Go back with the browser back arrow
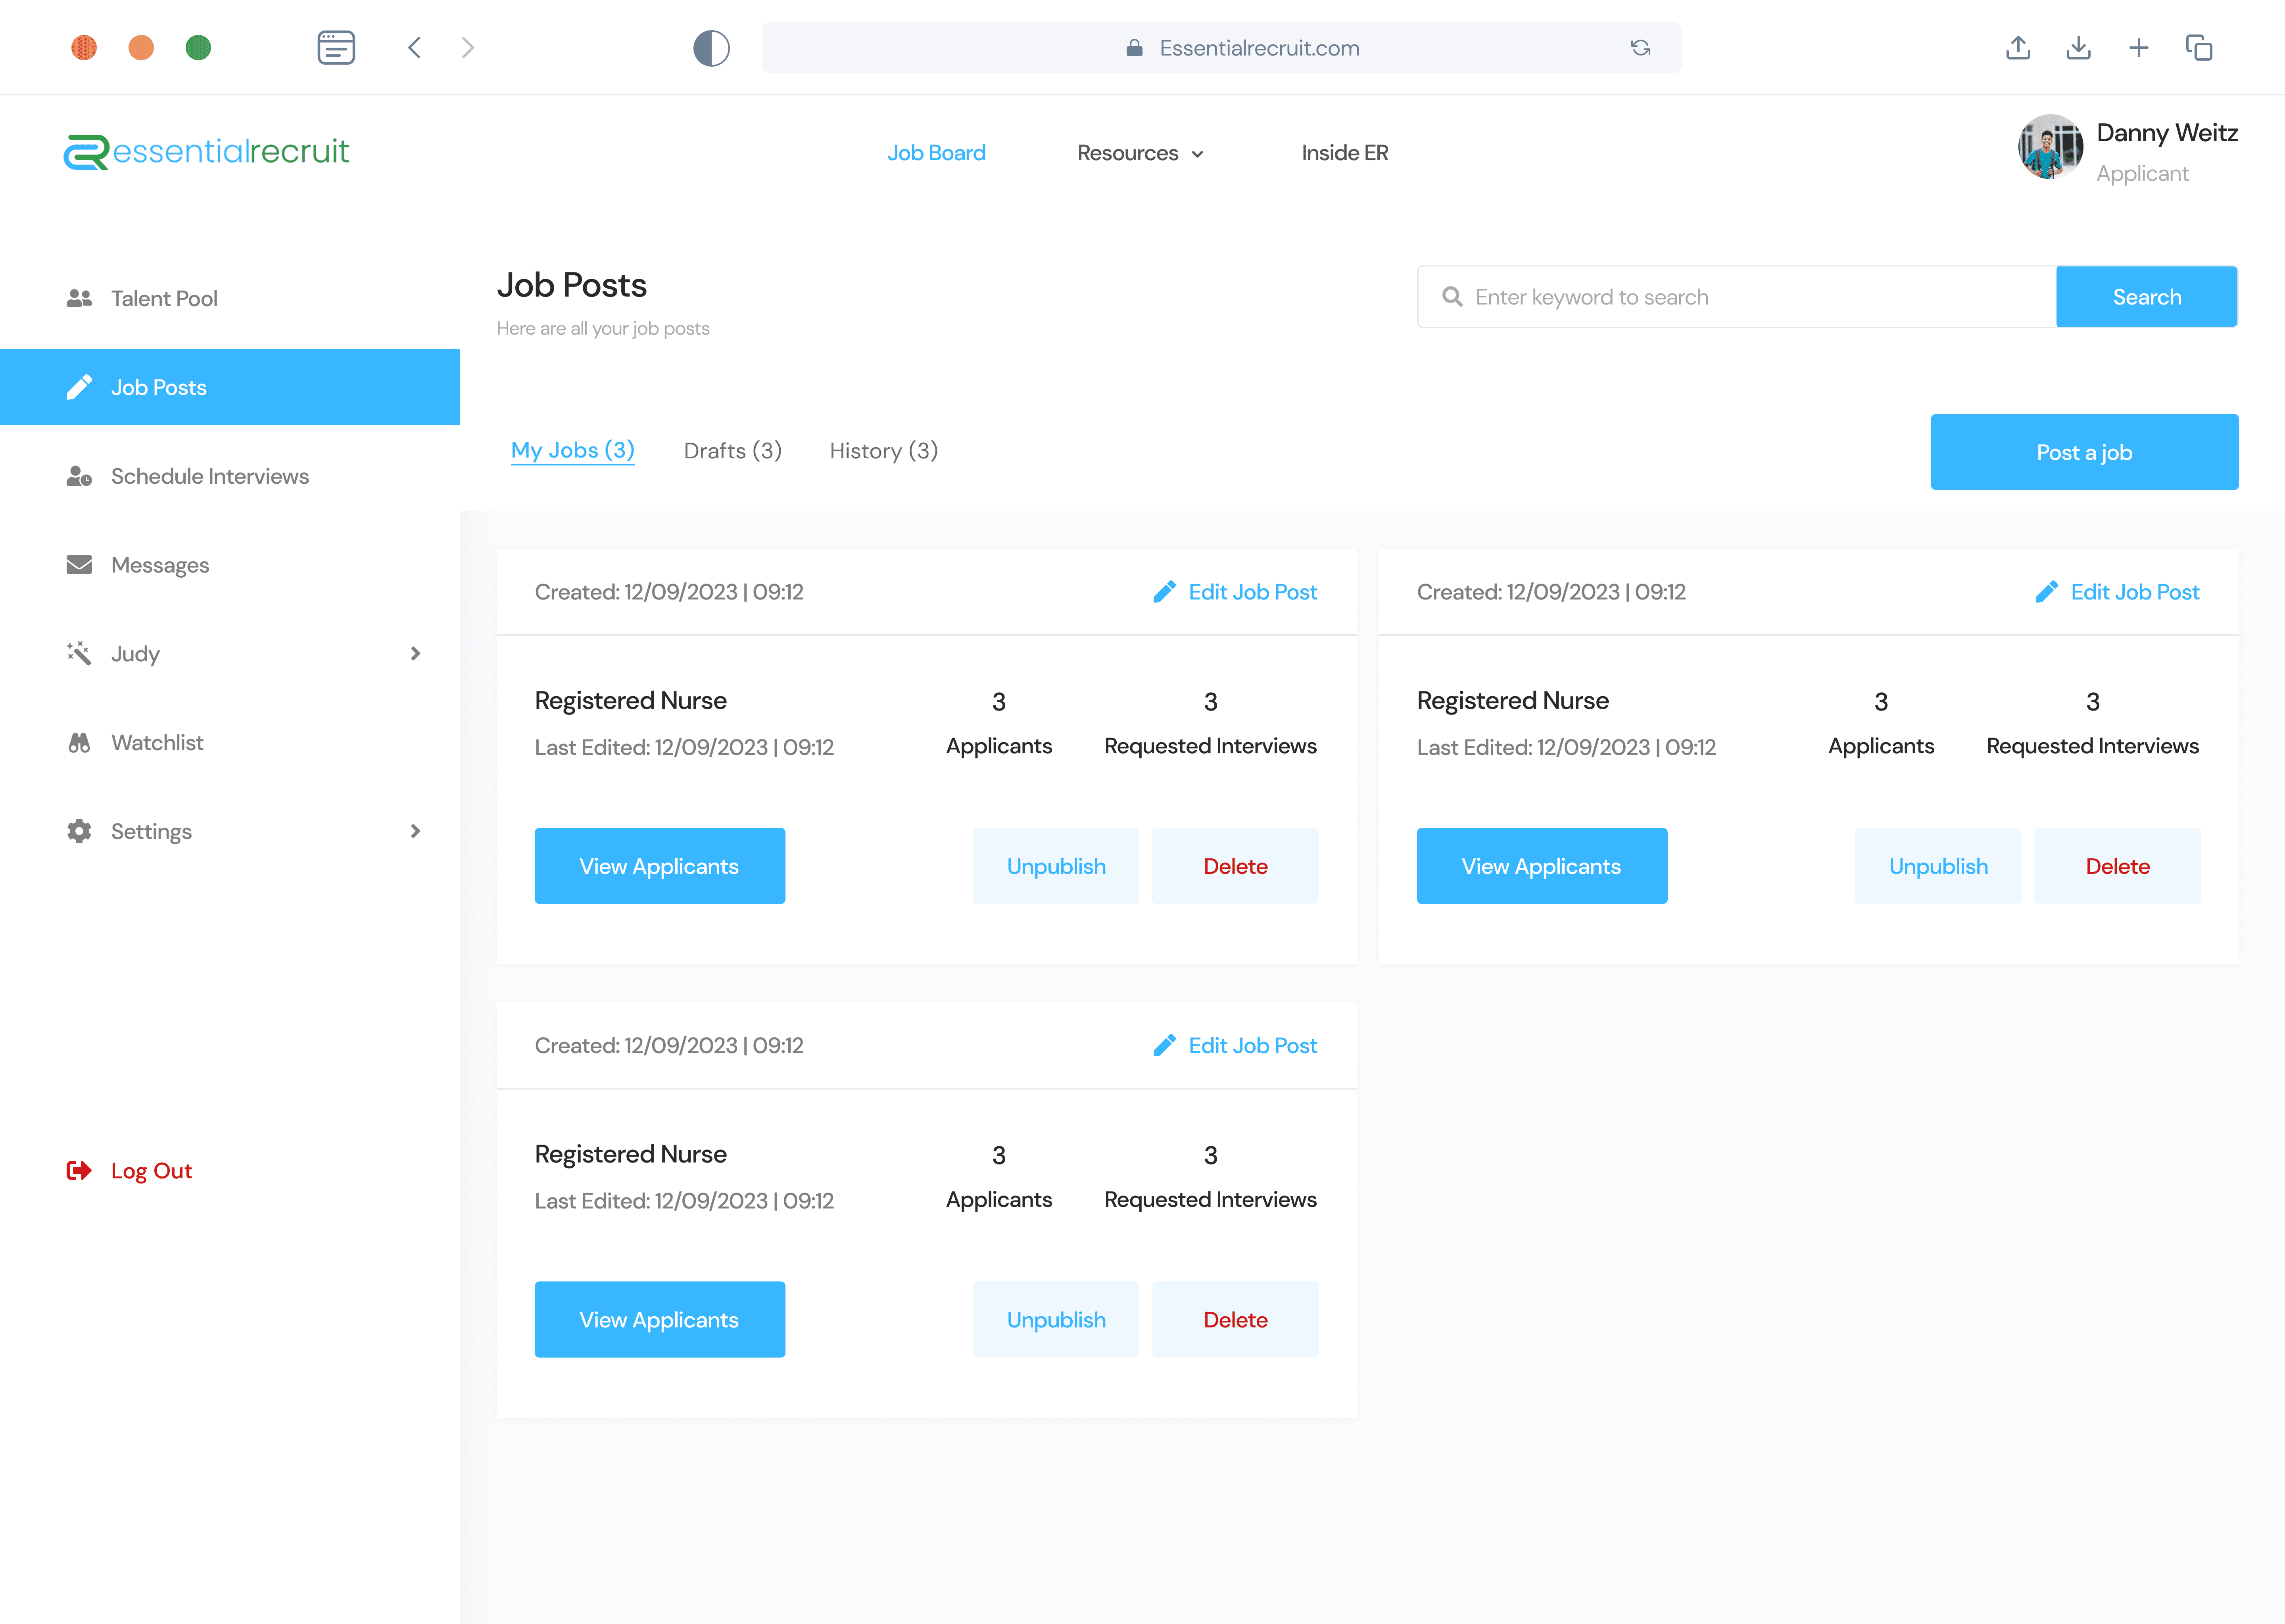The height and width of the screenshot is (1624, 2285). coord(414,47)
